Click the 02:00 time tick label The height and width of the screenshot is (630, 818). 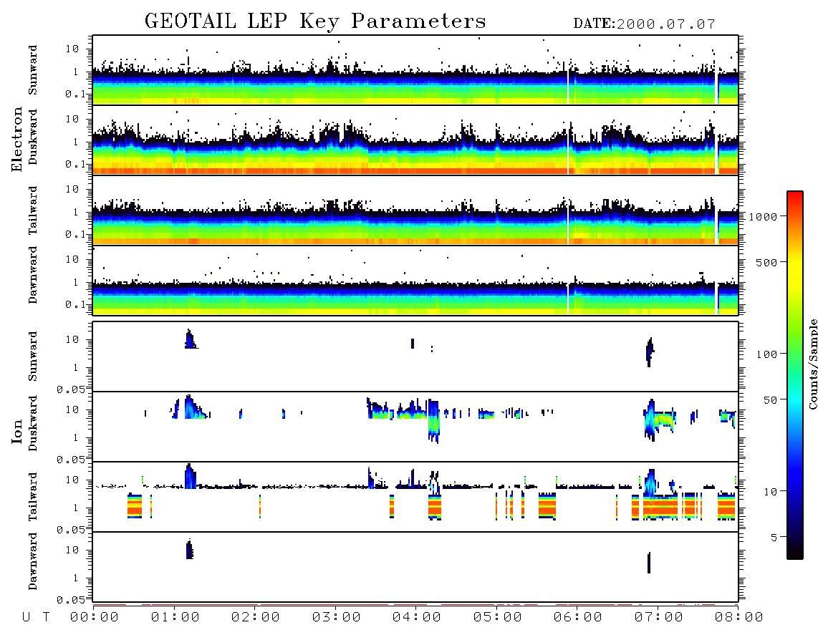(x=256, y=618)
